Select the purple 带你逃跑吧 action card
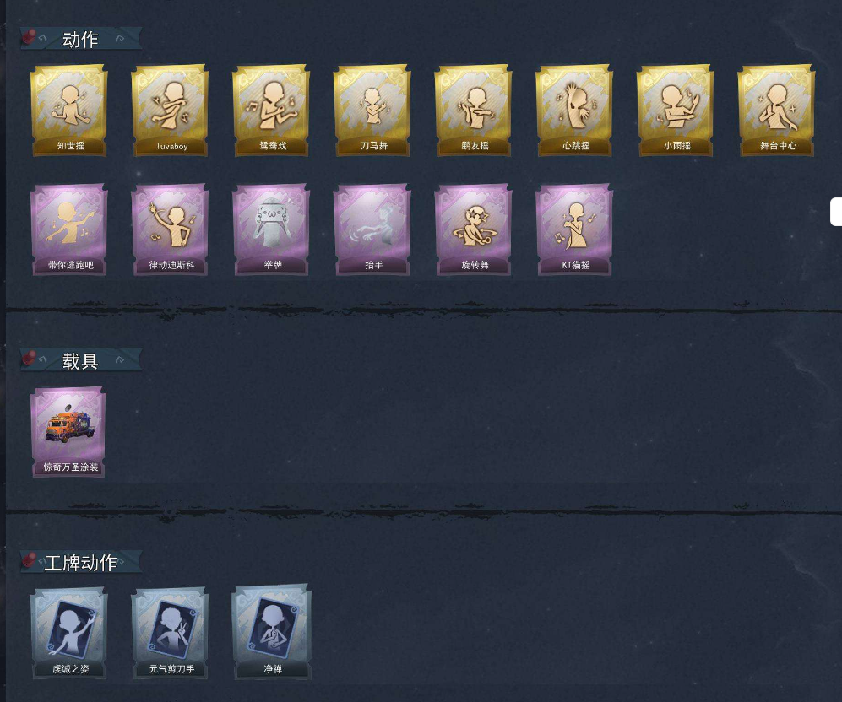The width and height of the screenshot is (842, 702). (69, 229)
